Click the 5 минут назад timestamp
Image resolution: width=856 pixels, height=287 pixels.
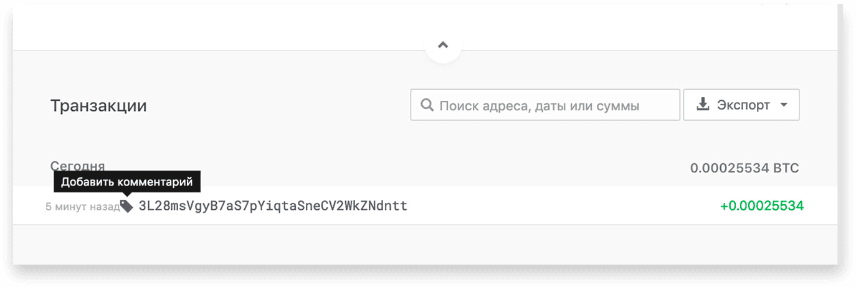point(82,207)
